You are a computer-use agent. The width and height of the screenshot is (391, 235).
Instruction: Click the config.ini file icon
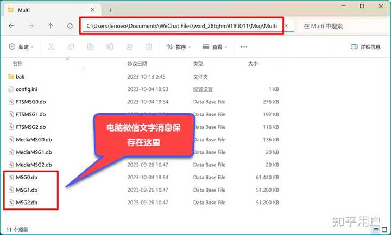(x=11, y=89)
